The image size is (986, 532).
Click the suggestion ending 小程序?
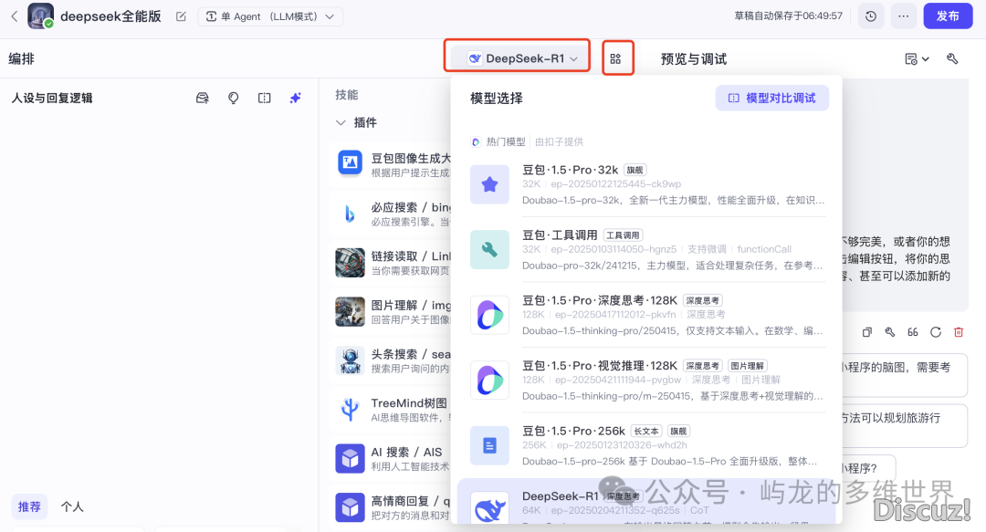(868, 468)
